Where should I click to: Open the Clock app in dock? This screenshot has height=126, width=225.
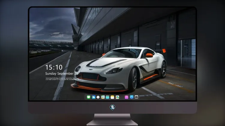coord(98,97)
